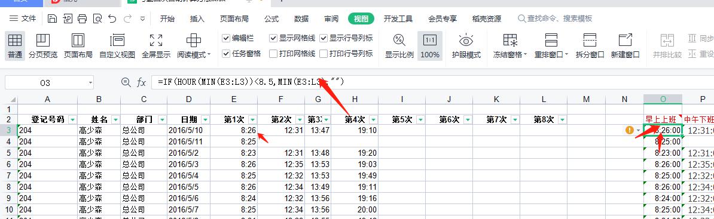The image size is (714, 219).
Task: Click the Print icon in quick toolbar
Action: click(x=83, y=18)
